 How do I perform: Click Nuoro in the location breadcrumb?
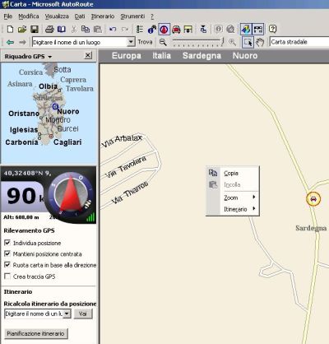[245, 56]
